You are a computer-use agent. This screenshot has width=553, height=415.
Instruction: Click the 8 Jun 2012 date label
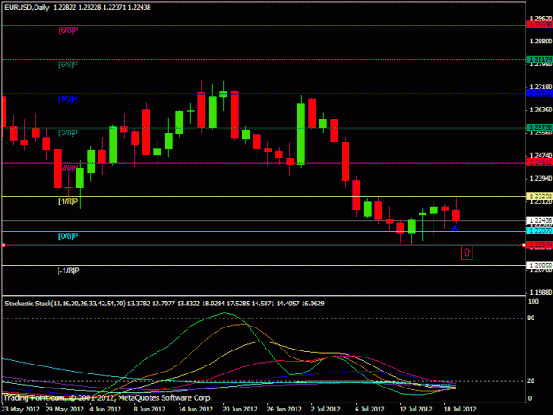150,409
